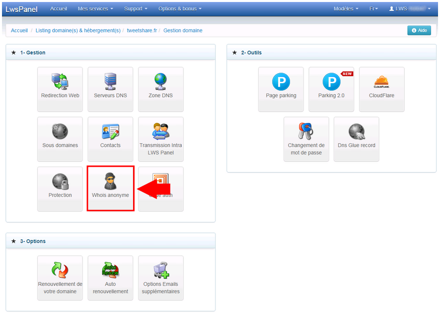This screenshot has height=315, width=443.
Task: Click the 3- Options panel heading
Action: (x=33, y=241)
